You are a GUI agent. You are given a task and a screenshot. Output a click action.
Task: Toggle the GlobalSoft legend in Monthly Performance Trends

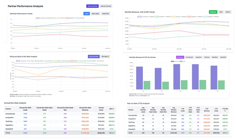pyautogui.click(x=80, y=18)
